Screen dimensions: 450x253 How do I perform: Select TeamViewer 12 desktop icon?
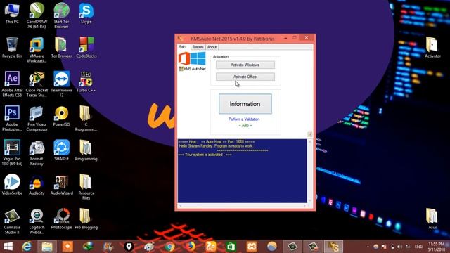click(61, 84)
